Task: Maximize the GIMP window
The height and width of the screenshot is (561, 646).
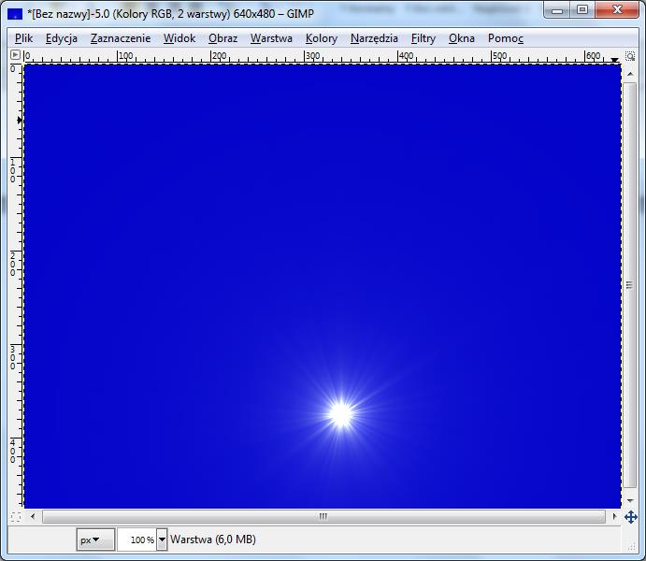Action: (x=582, y=10)
